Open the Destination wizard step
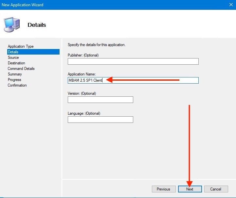 click(x=16, y=63)
